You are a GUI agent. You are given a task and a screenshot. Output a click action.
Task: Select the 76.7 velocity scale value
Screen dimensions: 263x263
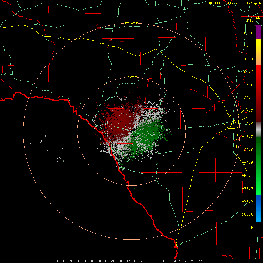coord(249,59)
